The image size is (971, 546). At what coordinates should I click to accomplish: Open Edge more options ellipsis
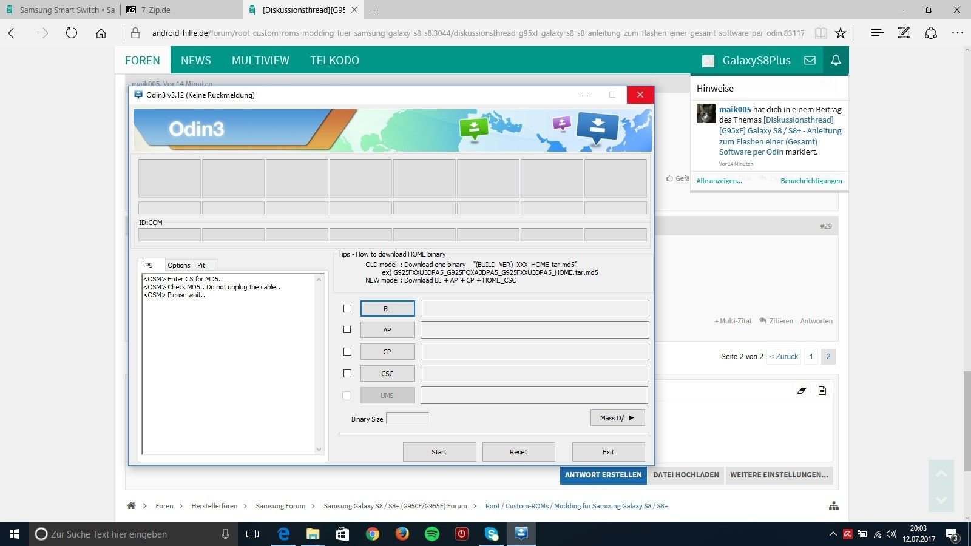(958, 33)
